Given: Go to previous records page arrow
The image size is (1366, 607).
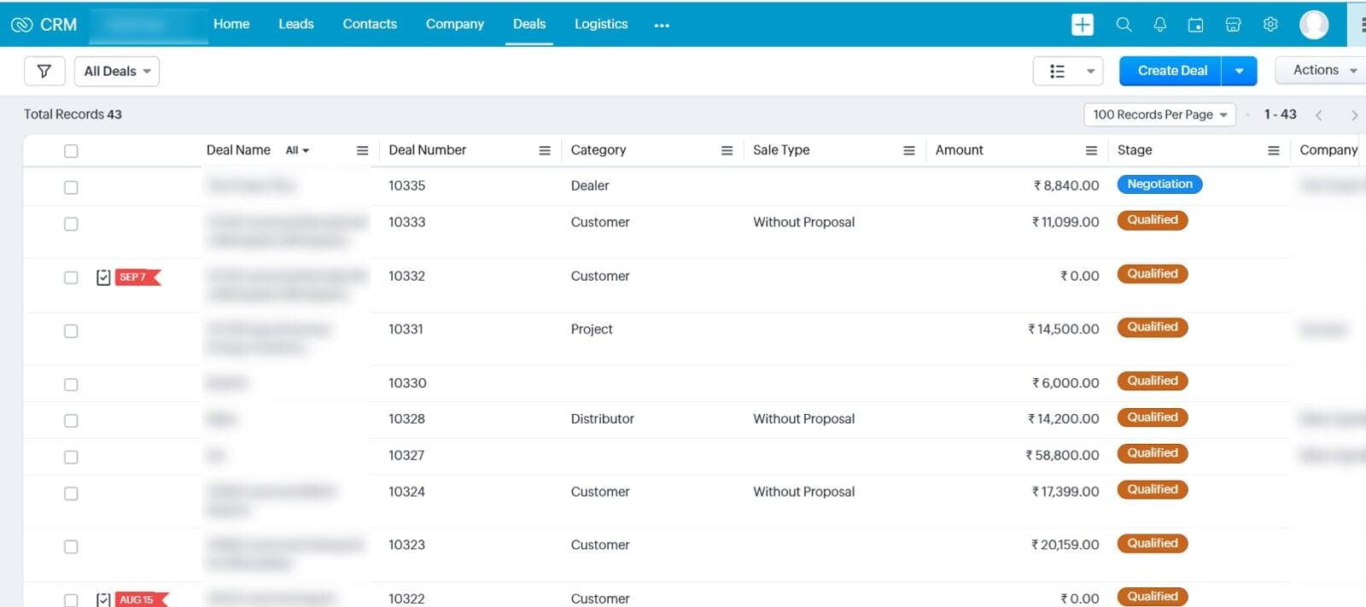Looking at the screenshot, I should (x=1319, y=115).
